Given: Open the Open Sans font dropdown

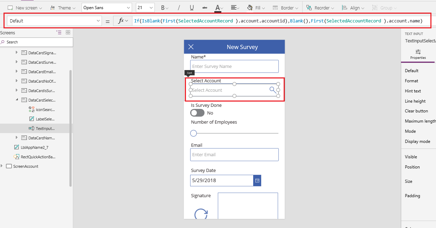Looking at the screenshot, I should click(x=106, y=7).
